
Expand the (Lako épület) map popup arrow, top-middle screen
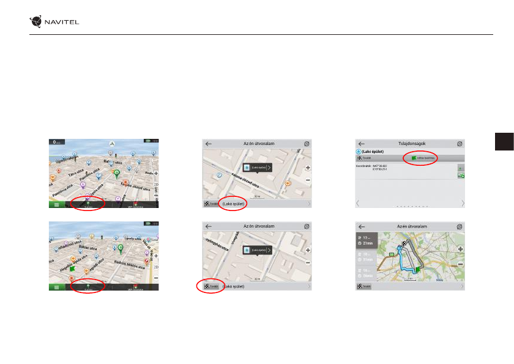268,166
